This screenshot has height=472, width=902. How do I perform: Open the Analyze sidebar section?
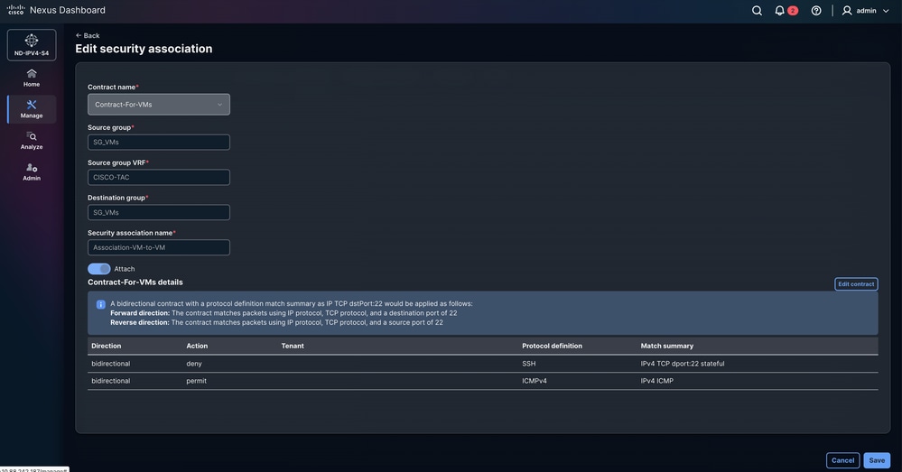pyautogui.click(x=32, y=140)
